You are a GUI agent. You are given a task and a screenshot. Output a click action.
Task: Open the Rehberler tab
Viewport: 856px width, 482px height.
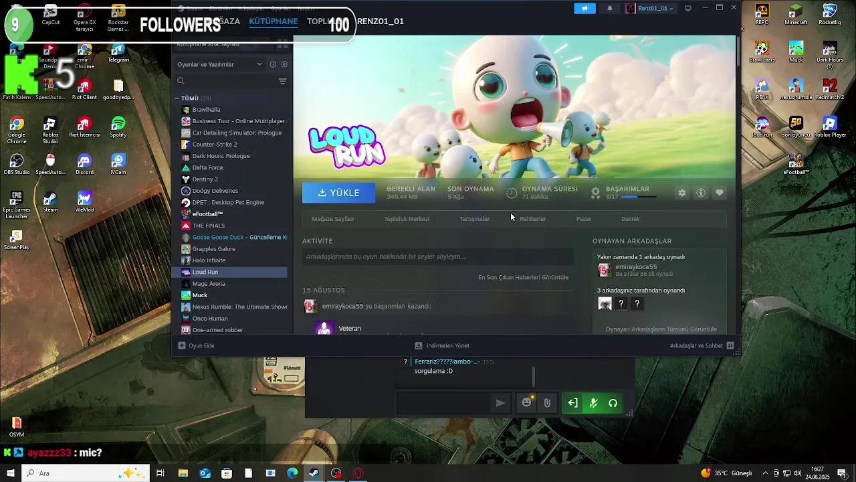tap(533, 219)
